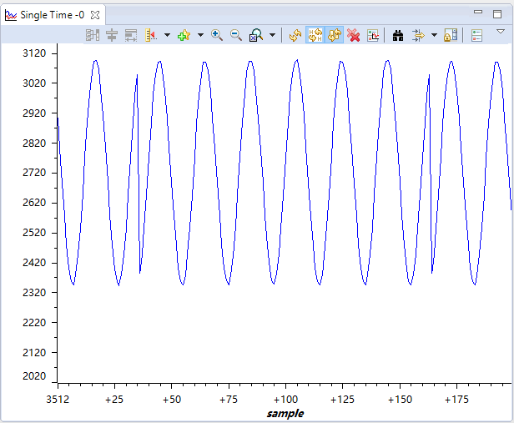The height and width of the screenshot is (423, 514).
Task: Minimize the graph view panel
Action: 478,13
